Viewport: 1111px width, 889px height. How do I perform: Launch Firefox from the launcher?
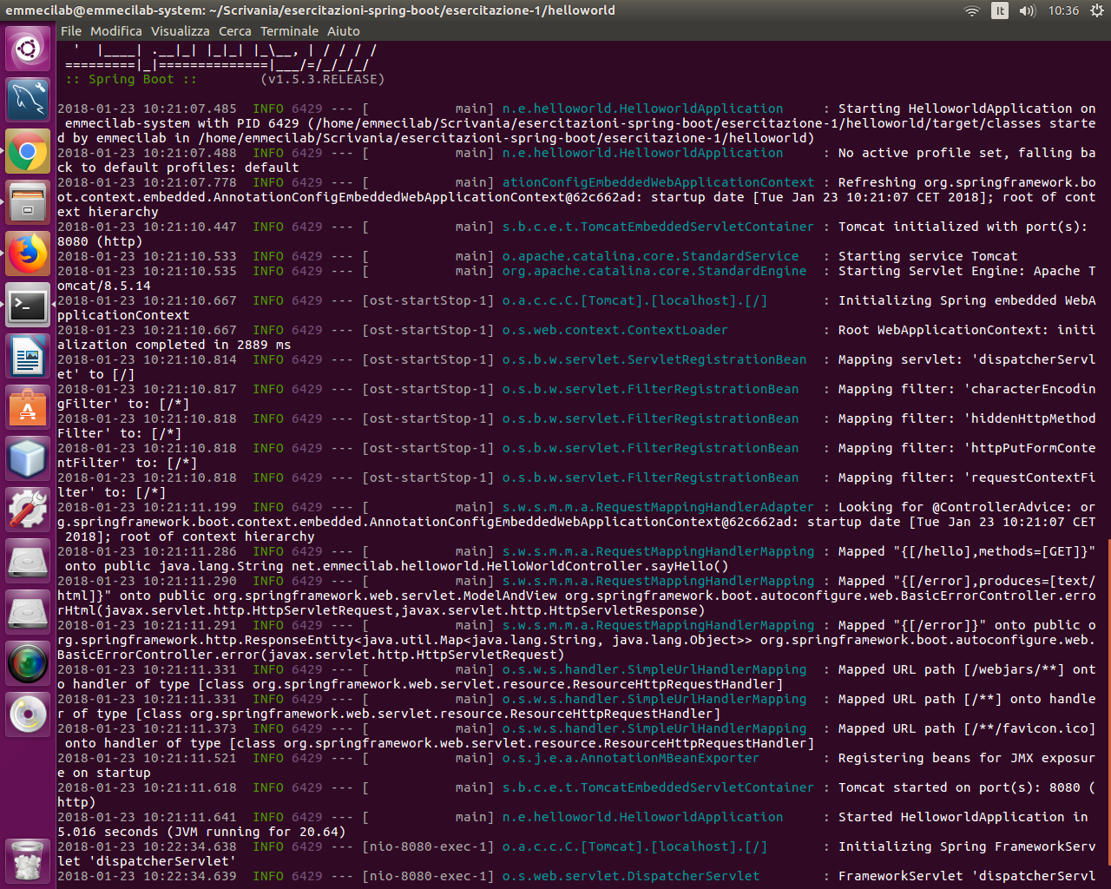tap(28, 254)
